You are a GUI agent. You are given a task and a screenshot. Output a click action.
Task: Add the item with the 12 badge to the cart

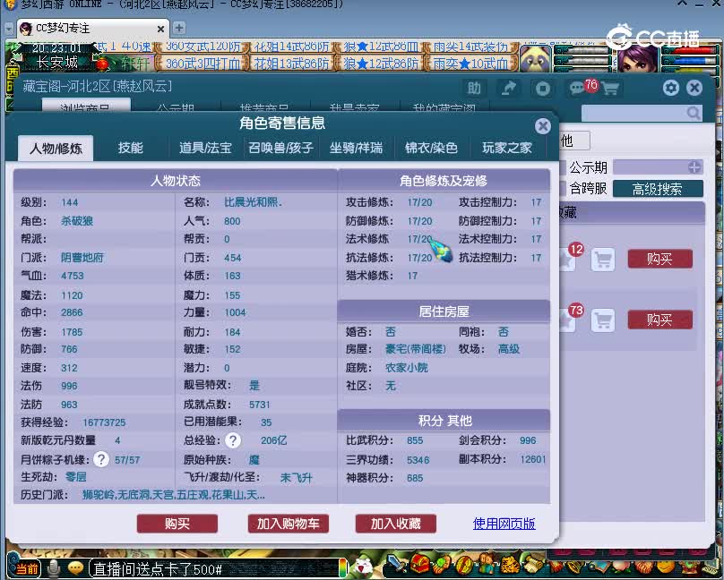[603, 260]
